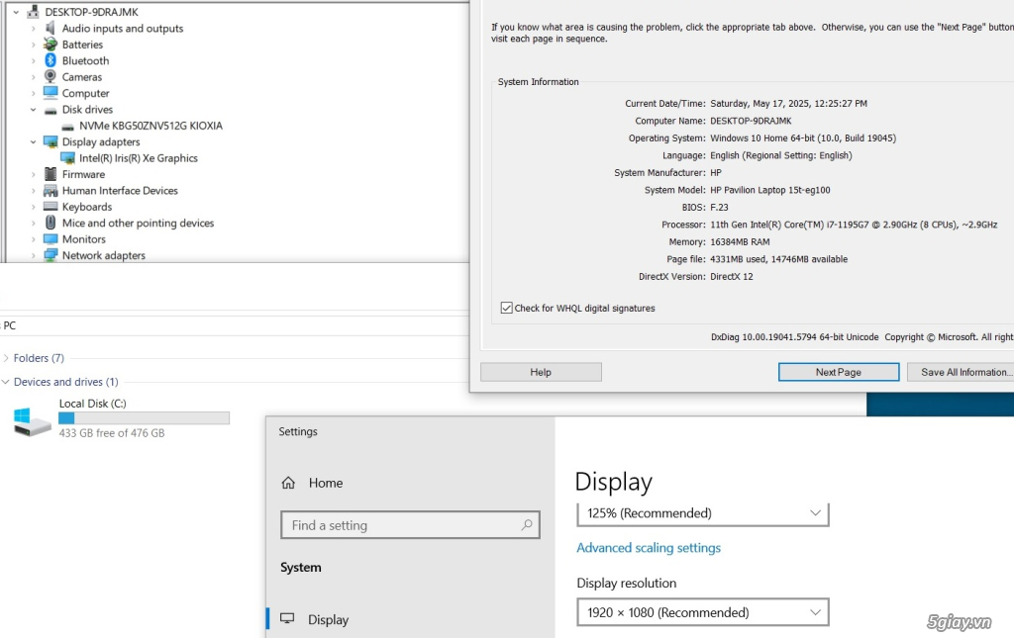Image resolution: width=1014 pixels, height=638 pixels.
Task: Click Processor value 11th Gen Intel Core i7-1195G7
Action: (854, 225)
